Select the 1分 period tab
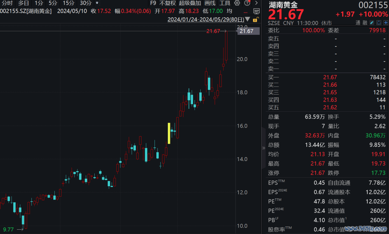The height and width of the screenshot is (234, 389). point(39,3)
